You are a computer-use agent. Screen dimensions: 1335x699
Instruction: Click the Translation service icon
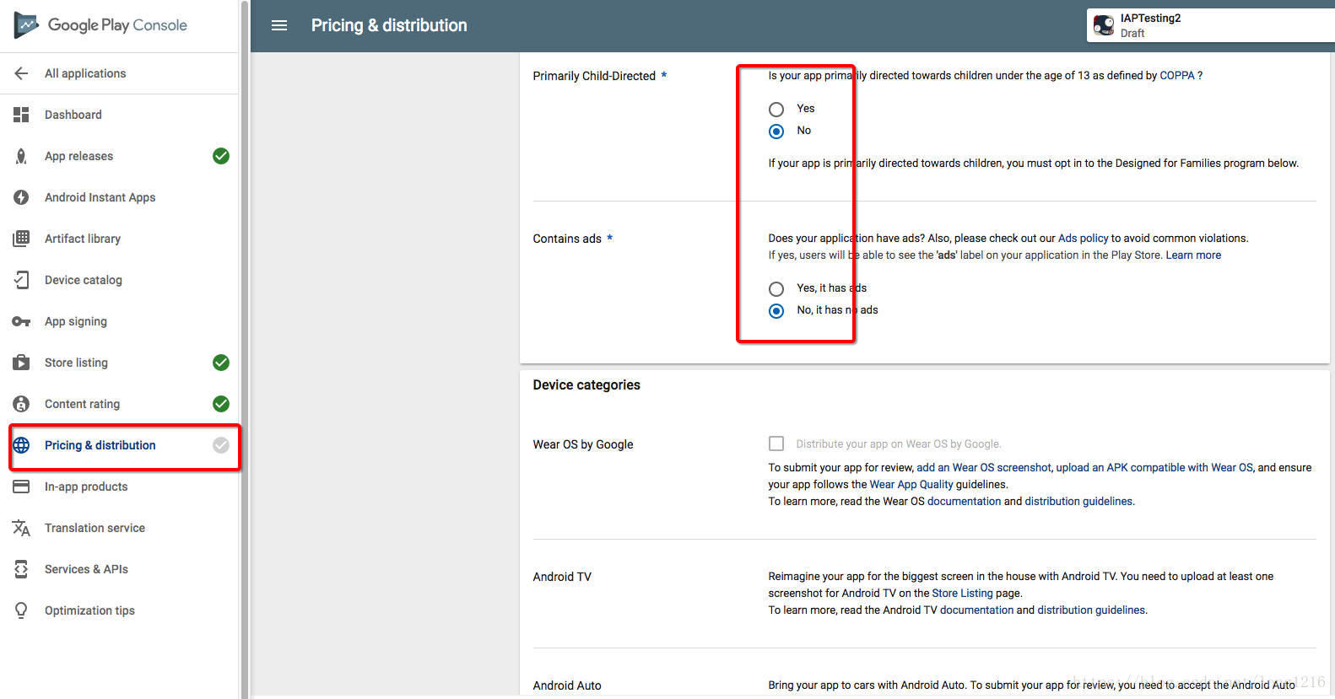(x=21, y=528)
